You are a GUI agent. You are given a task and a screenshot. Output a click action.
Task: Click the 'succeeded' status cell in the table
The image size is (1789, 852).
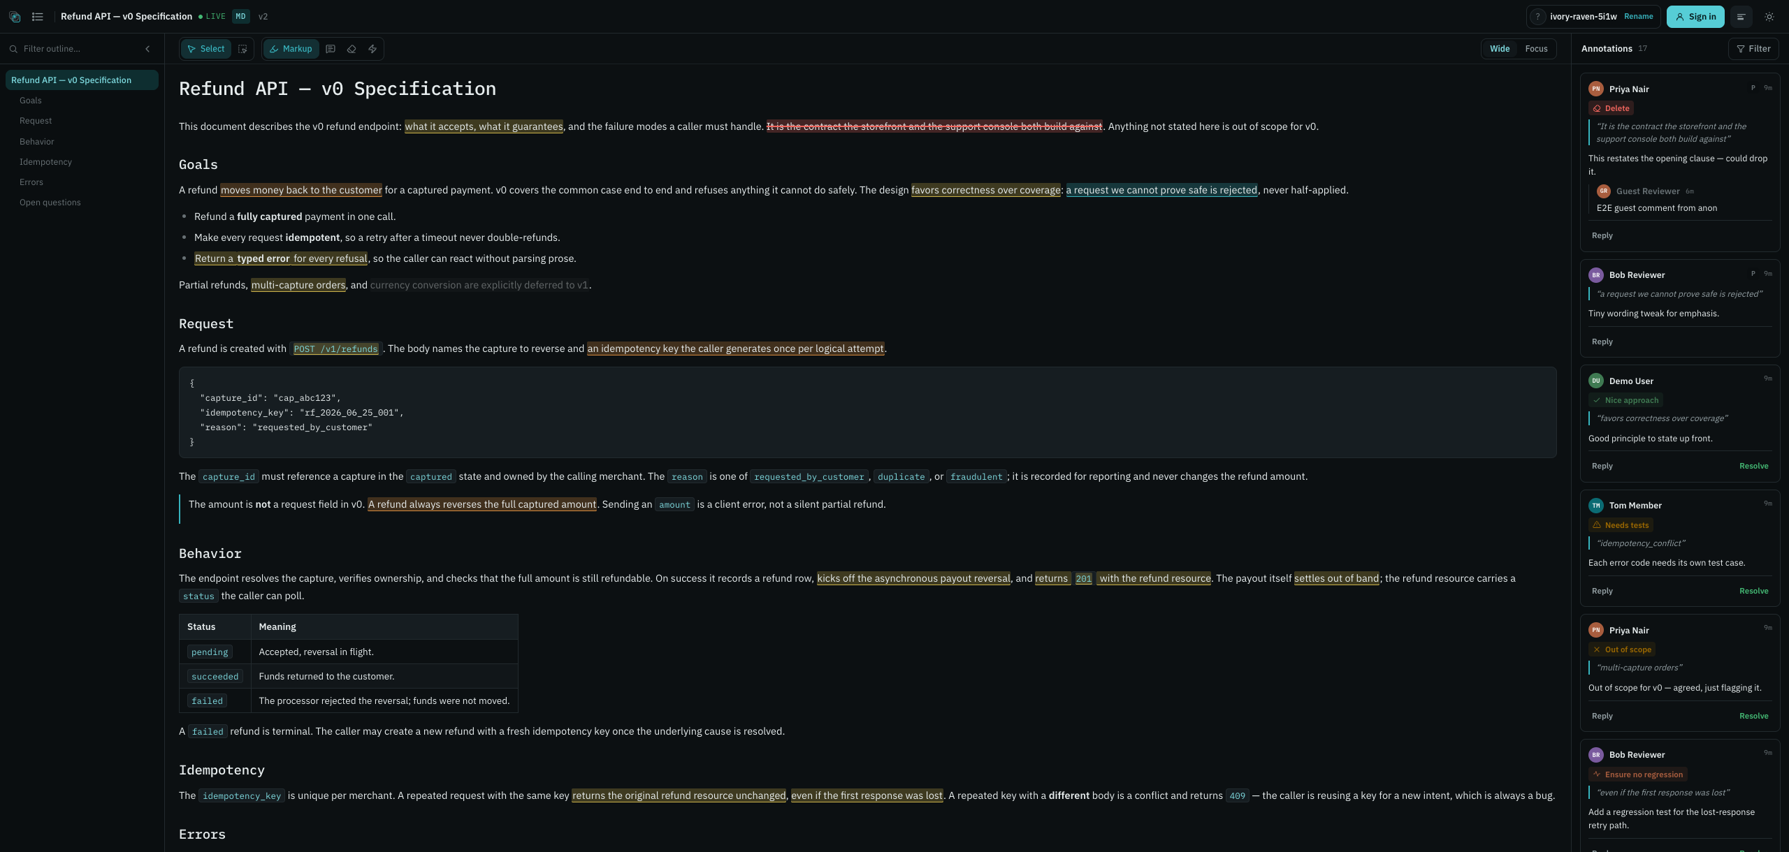215,677
